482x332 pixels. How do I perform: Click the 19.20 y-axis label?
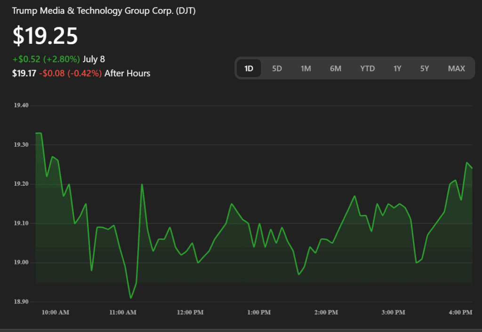[21, 184]
